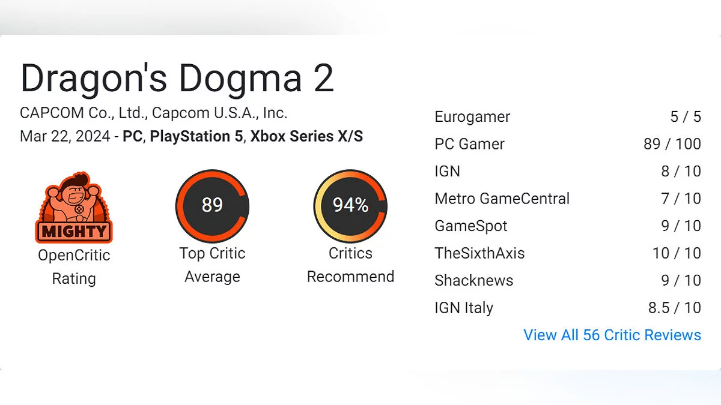Screen dimensions: 721x405
Task: Select the Xbox Series X/S platform label
Action: (306, 136)
